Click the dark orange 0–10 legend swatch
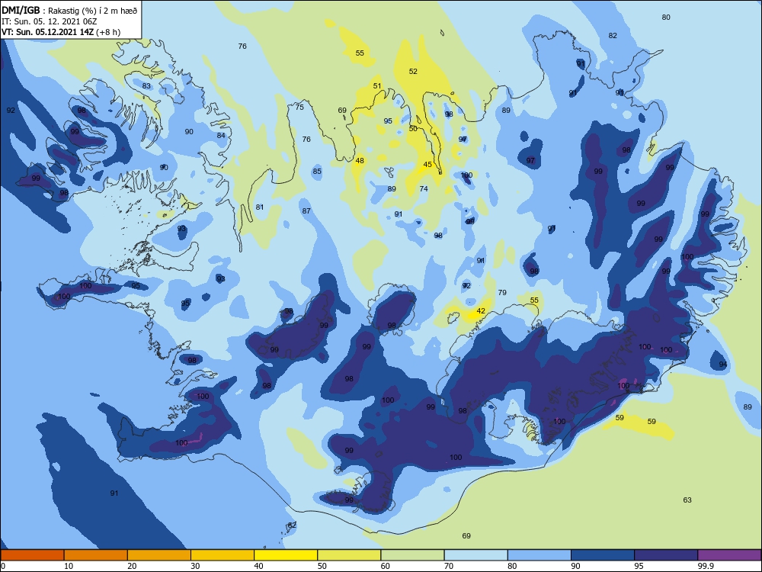The width and height of the screenshot is (762, 572). (32, 555)
